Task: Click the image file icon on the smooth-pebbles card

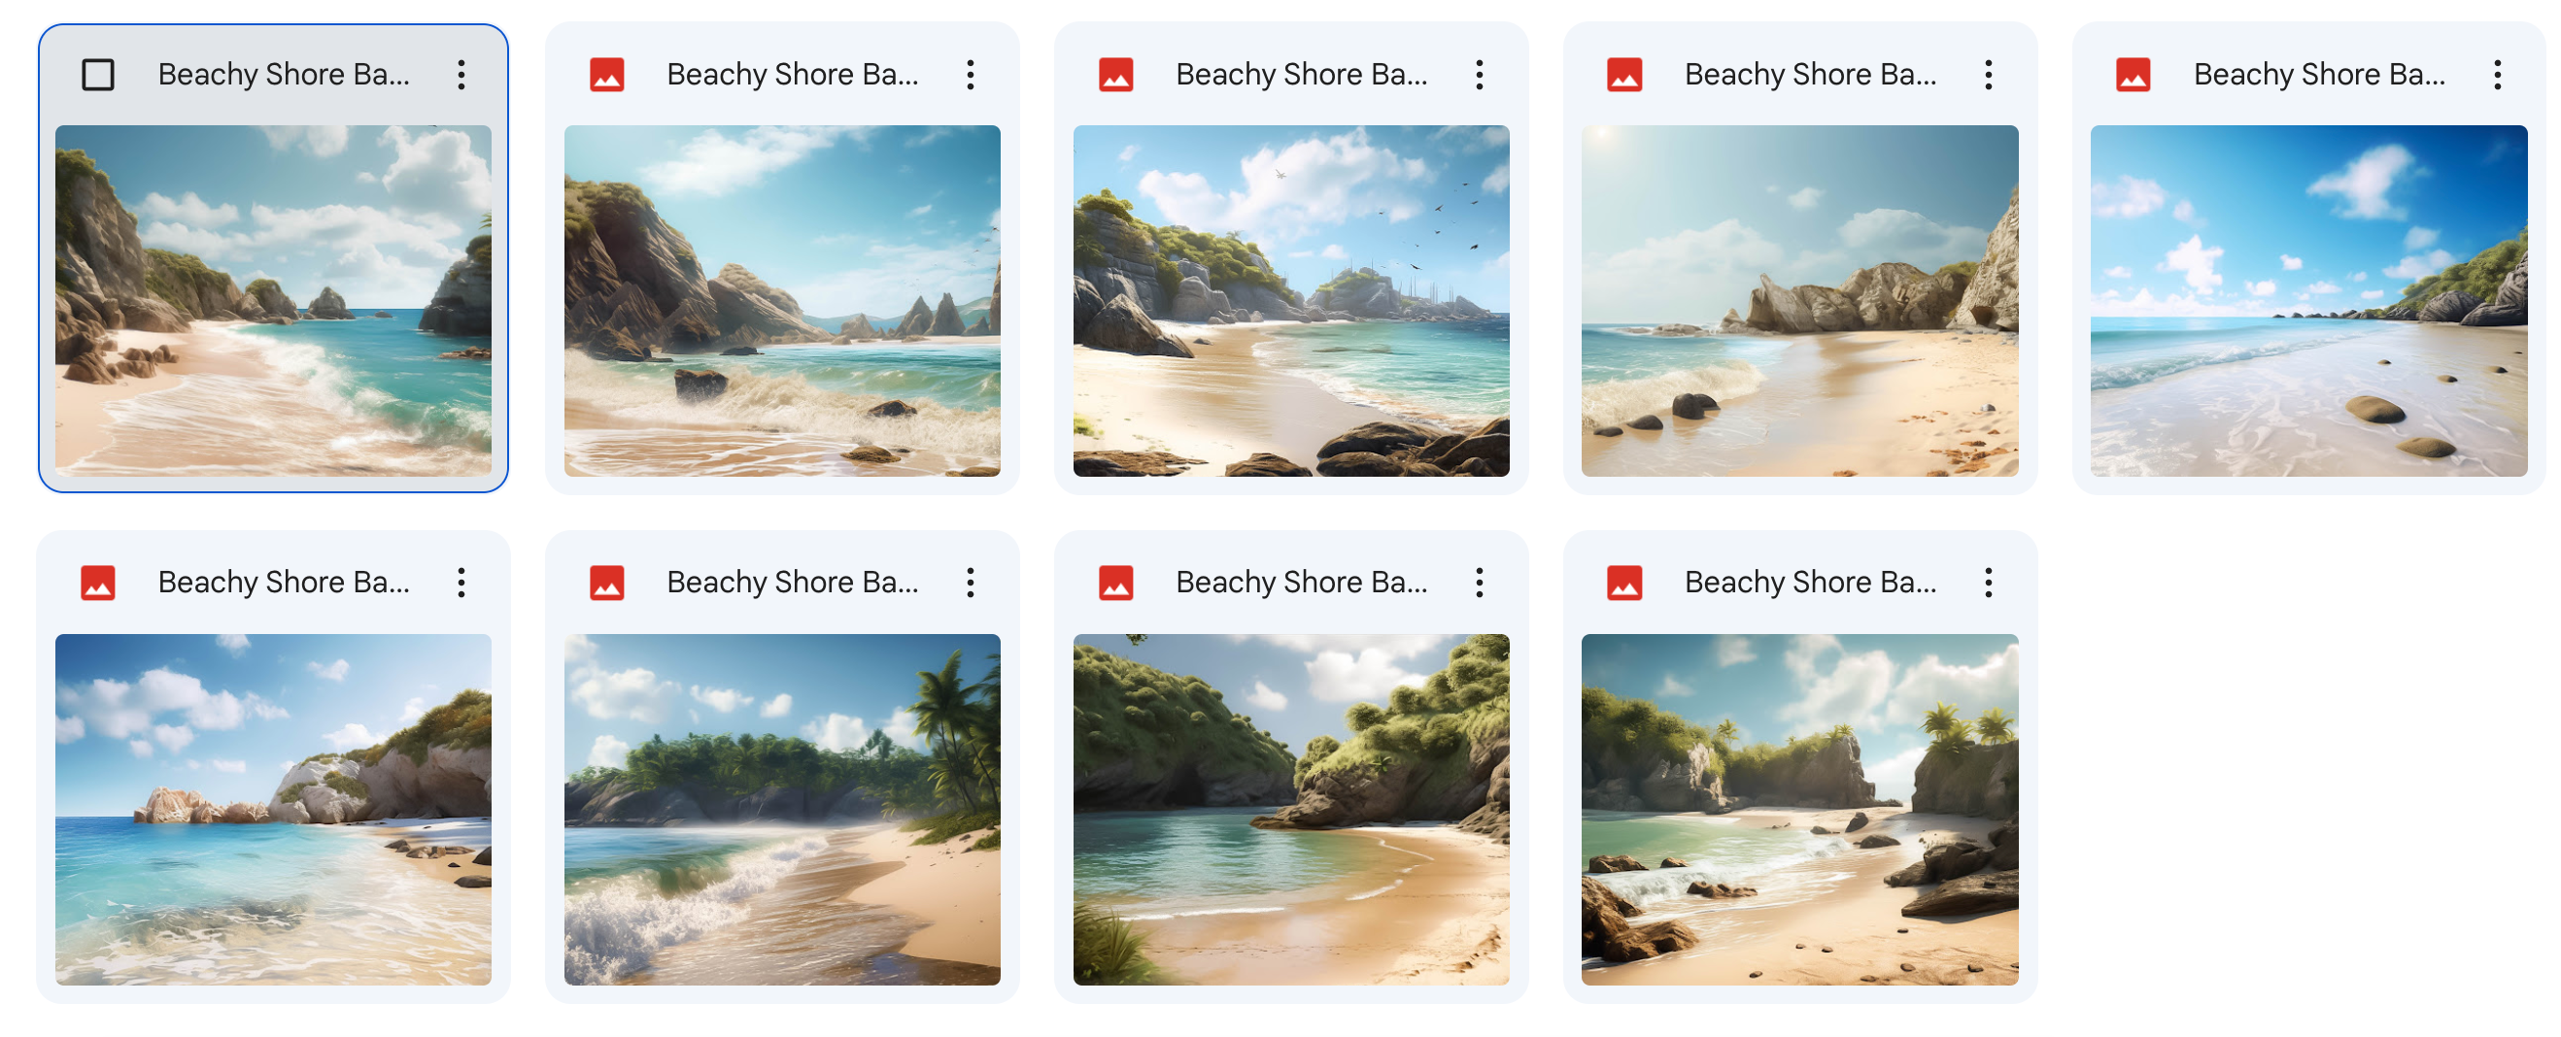Action: (x=2134, y=75)
